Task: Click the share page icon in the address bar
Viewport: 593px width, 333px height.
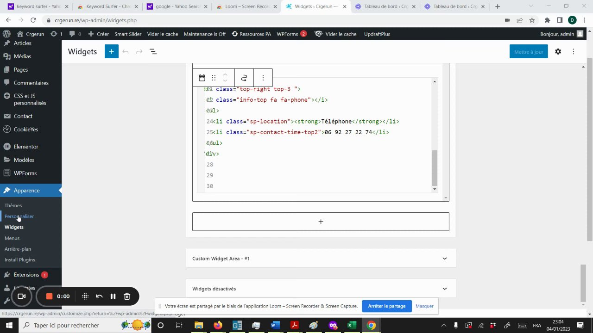Action: click(519, 20)
